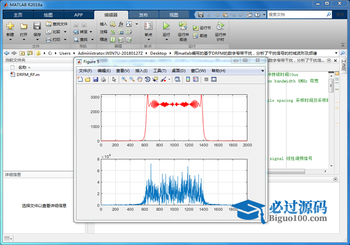Click the editor's vertical scrollbar thumb
Screen dimensions: 350x245
click(331, 86)
